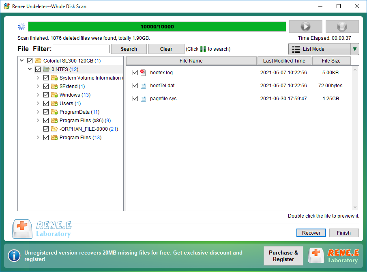Screen dimensions: 367x272
Task: Click the blue info icon in the banner
Action: [x=14, y=256]
